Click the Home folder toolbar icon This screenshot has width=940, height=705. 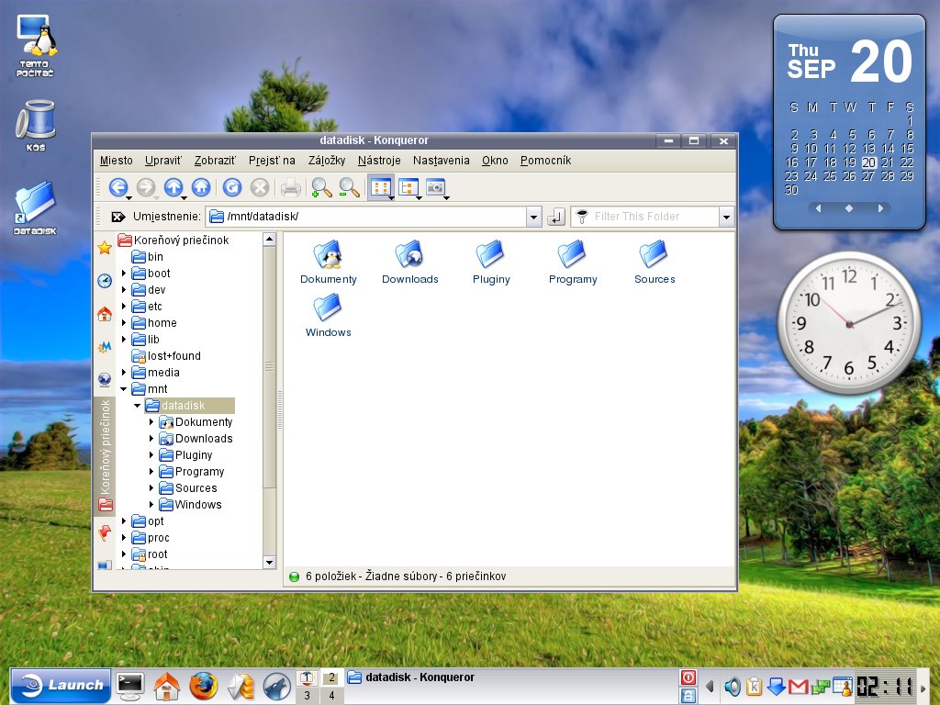[201, 187]
